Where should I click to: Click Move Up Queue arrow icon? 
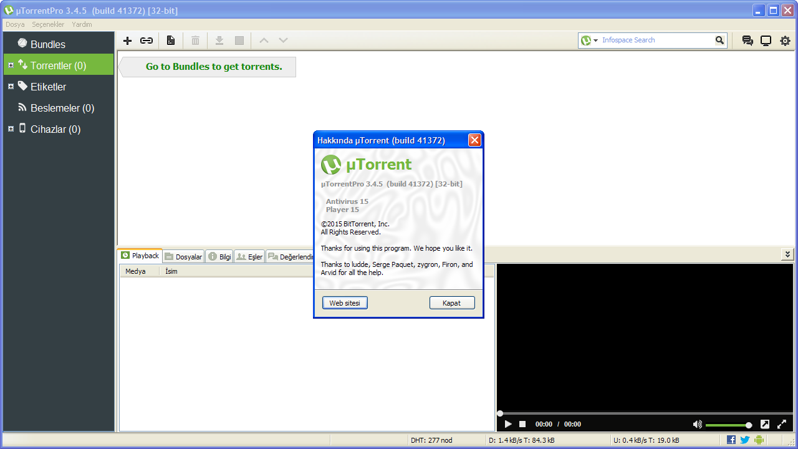[x=264, y=41]
